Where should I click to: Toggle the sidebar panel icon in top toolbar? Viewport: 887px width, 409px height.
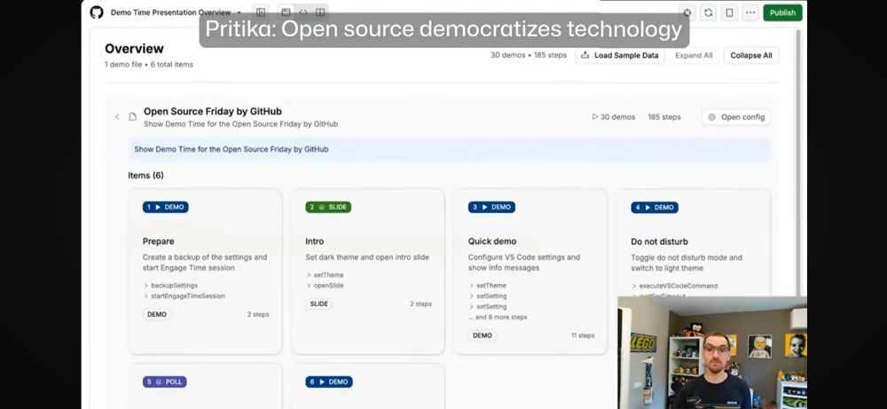tap(261, 12)
